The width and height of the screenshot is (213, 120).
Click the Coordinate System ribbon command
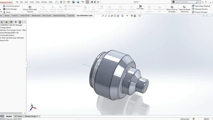11,6
